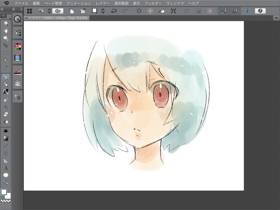Expand the arrows next to save icon

[x=103, y=11]
